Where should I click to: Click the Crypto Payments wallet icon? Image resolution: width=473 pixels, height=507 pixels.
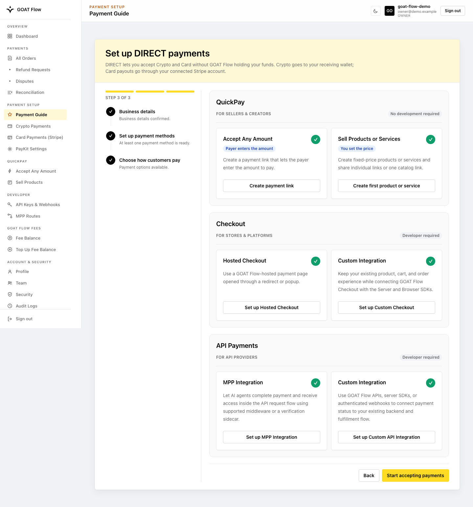(10, 126)
